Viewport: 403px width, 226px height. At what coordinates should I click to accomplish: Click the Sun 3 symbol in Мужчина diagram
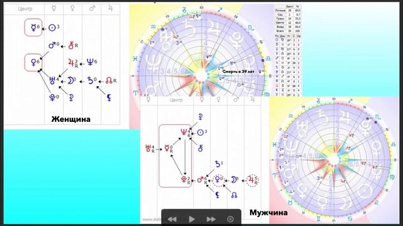[x=202, y=132]
